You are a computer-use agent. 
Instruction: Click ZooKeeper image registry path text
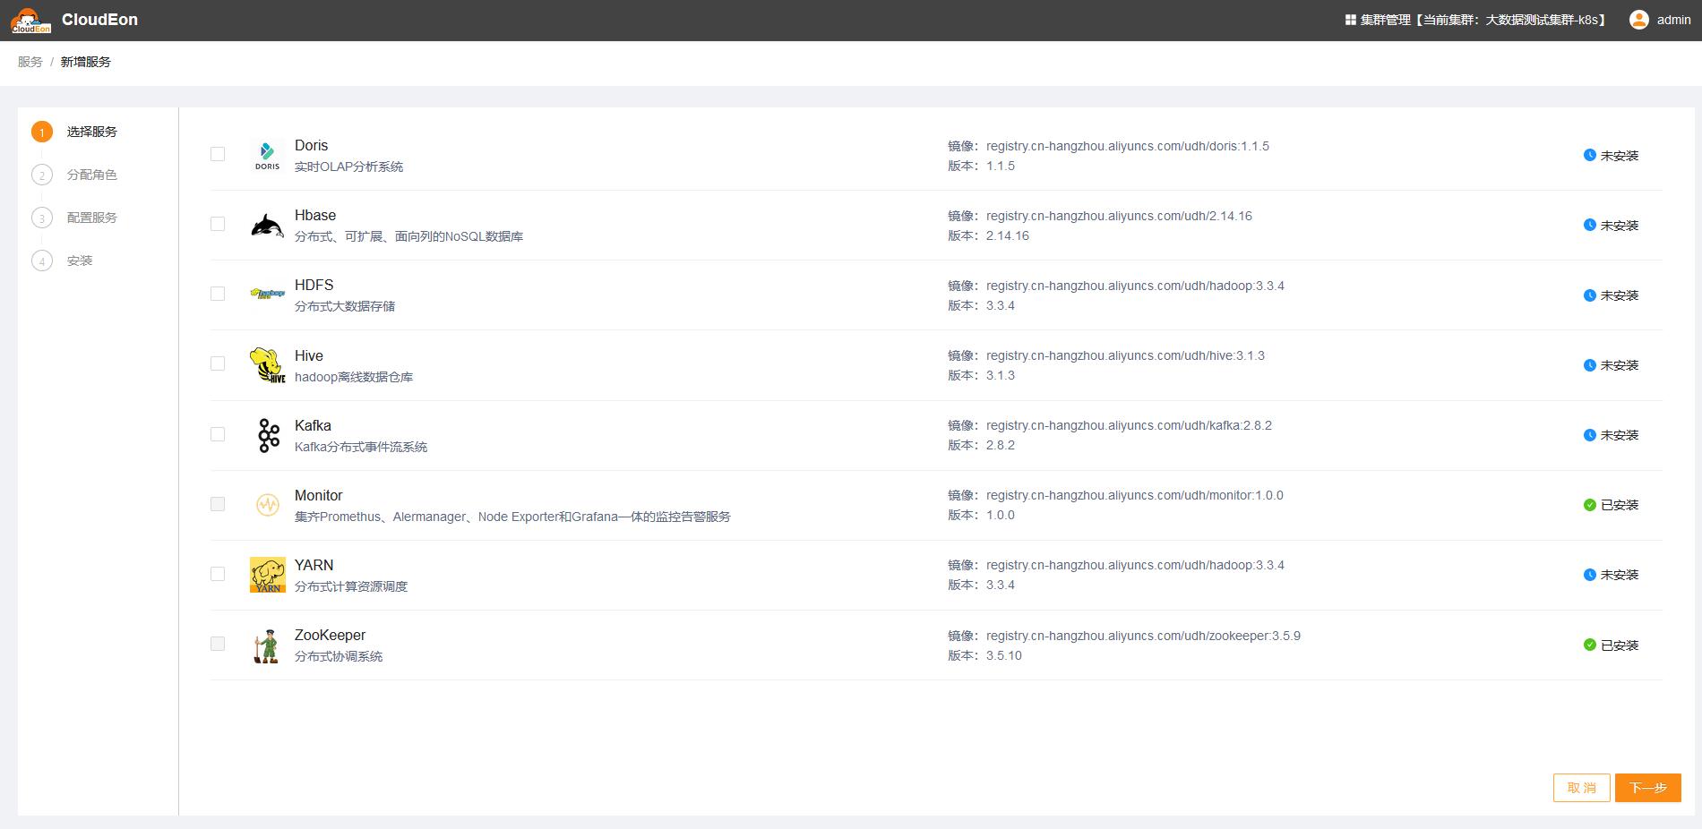point(1143,636)
